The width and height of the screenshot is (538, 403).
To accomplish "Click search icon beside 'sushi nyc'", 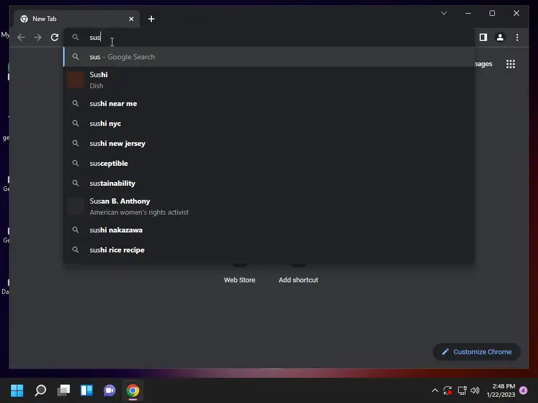I will point(76,123).
